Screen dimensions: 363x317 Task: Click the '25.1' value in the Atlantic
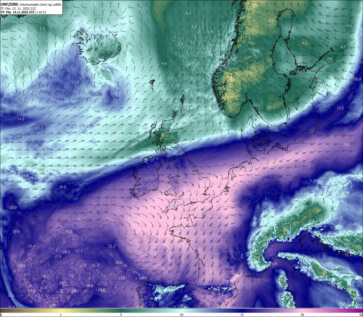click(x=80, y=219)
